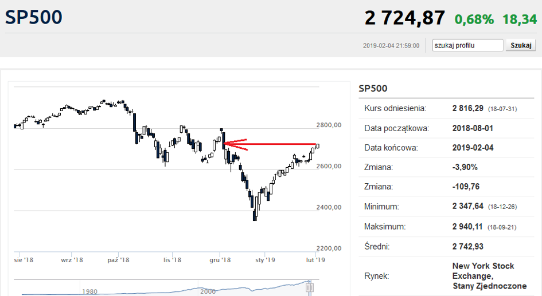Click the "sty '19" axis label
The width and height of the screenshot is (542, 296).
[x=265, y=260]
